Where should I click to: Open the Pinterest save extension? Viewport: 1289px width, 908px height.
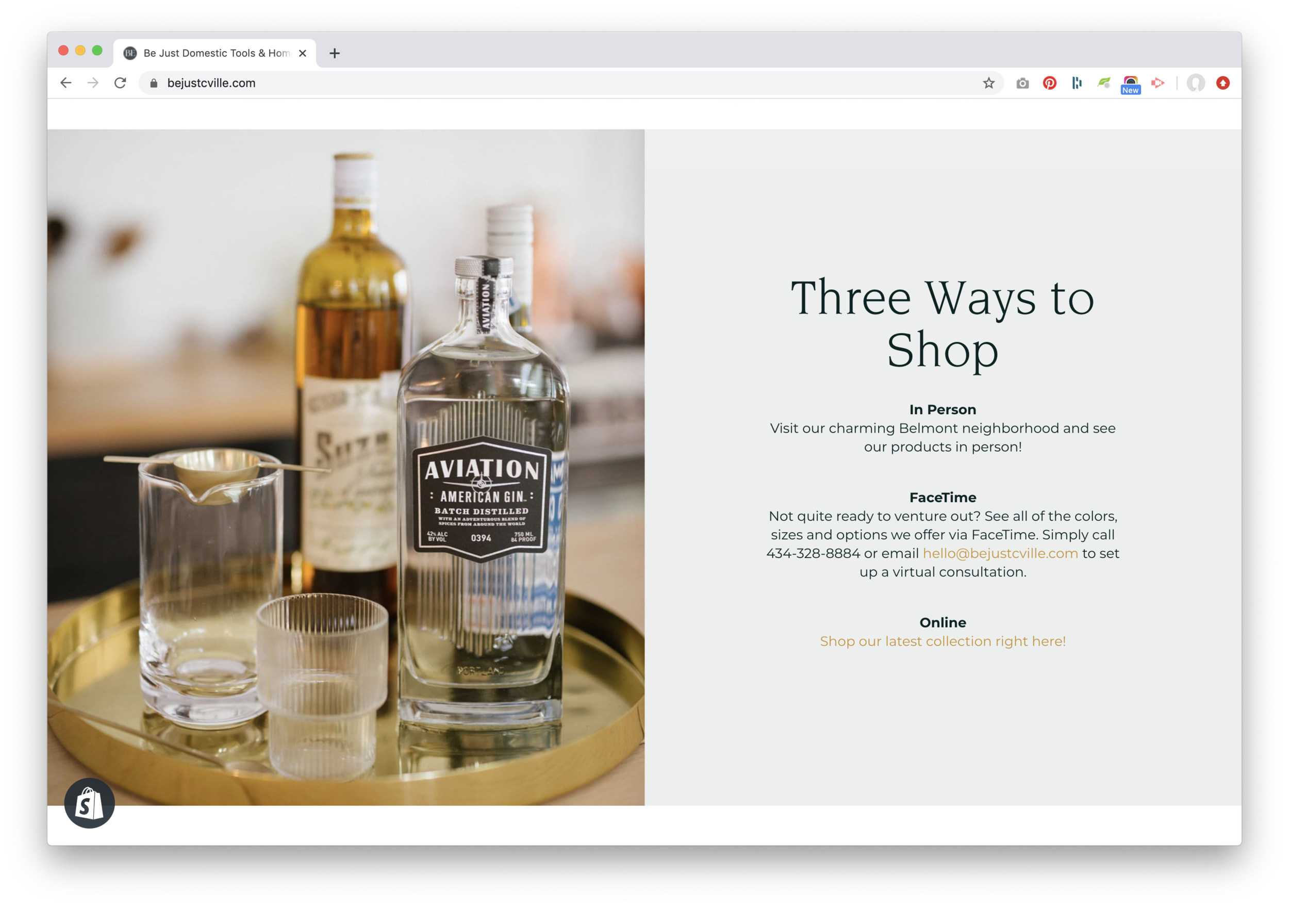coord(1049,83)
